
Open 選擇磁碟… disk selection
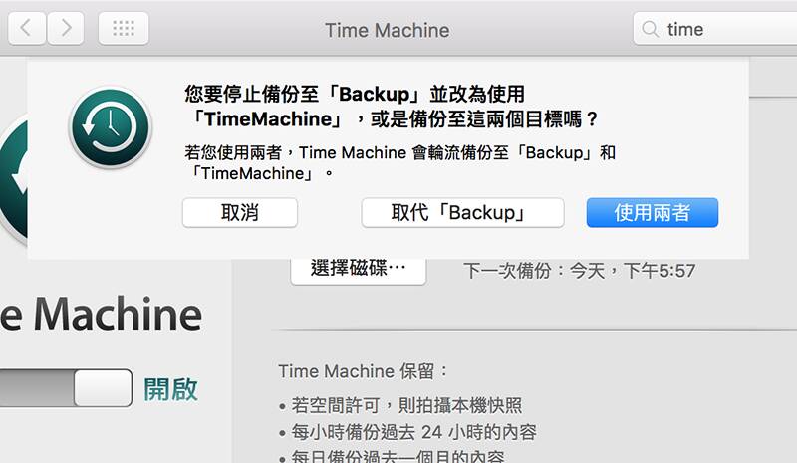point(359,271)
